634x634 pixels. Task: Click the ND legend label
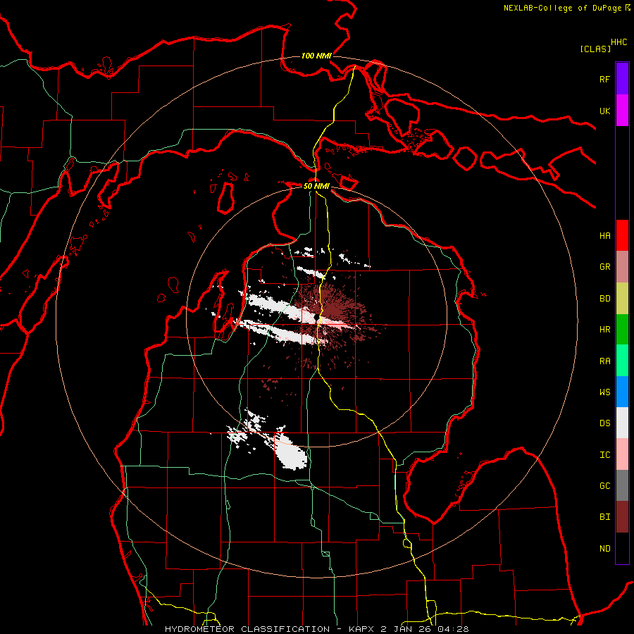click(x=604, y=549)
